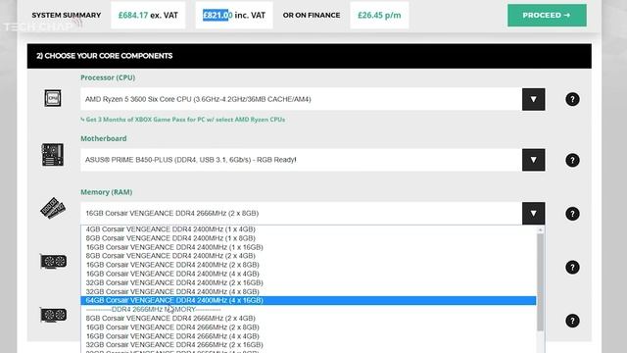Click the first graphics card icon

(53, 262)
